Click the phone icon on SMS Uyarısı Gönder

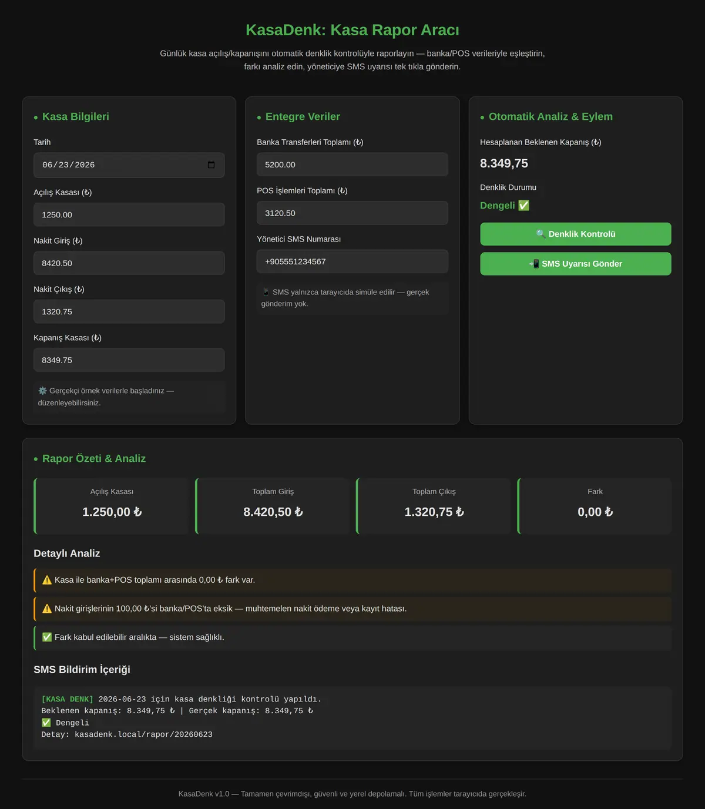coord(535,264)
